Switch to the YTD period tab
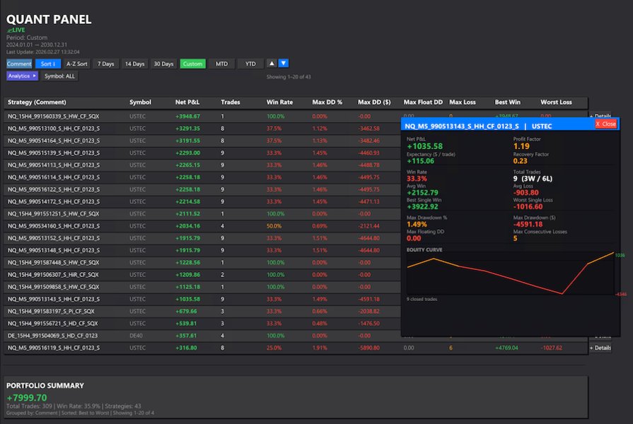Image resolution: width=633 pixels, height=424 pixels. (x=250, y=63)
